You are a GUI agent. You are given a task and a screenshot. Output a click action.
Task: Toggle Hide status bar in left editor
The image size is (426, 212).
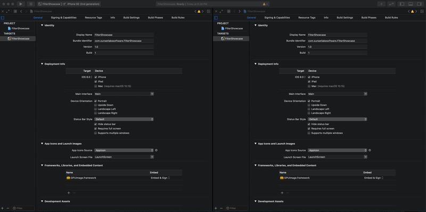coord(96,124)
